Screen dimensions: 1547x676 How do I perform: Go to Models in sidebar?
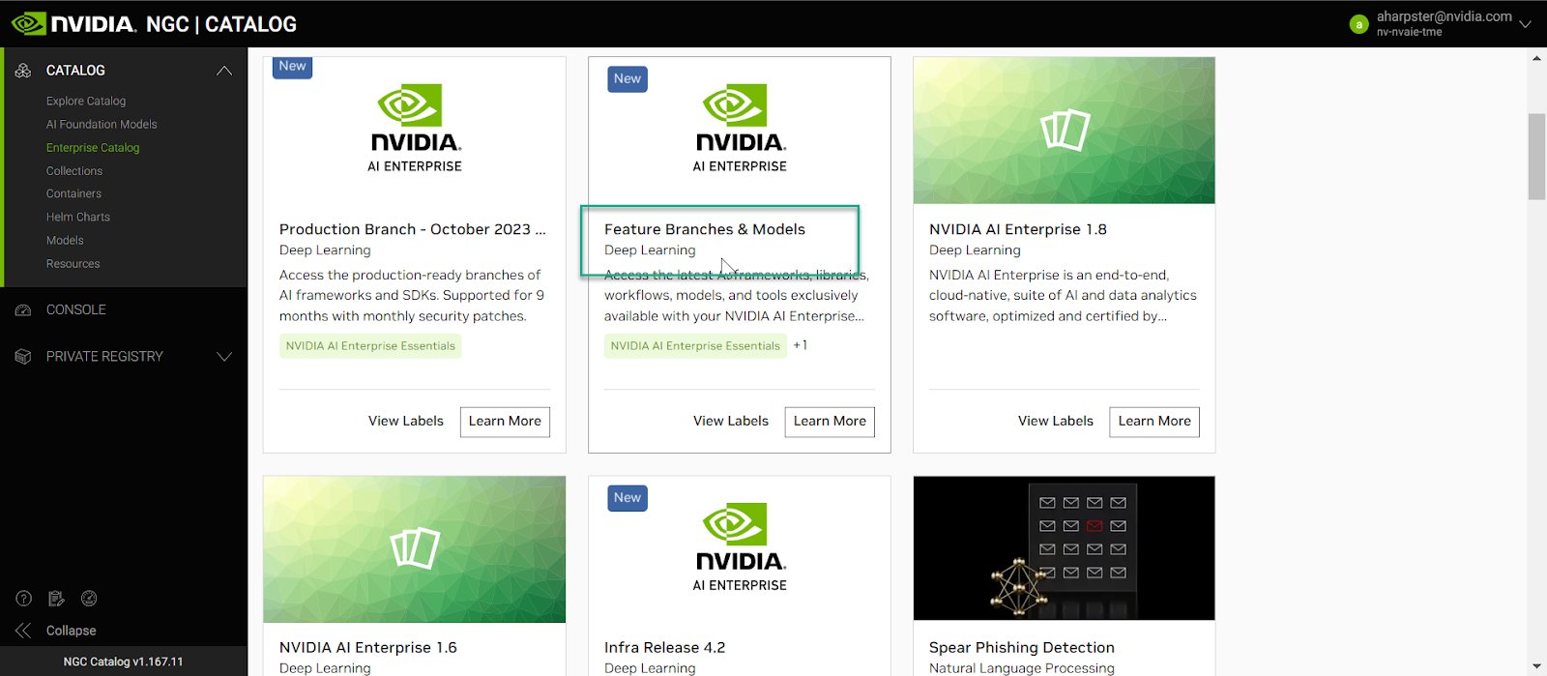tap(65, 240)
